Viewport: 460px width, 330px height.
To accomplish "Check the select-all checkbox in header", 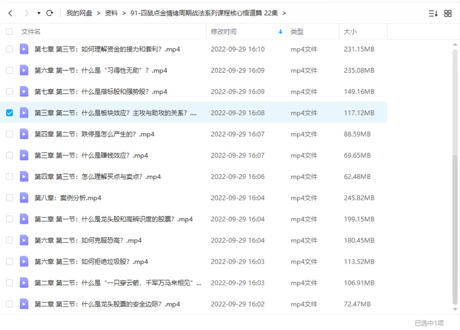I will click(x=9, y=31).
